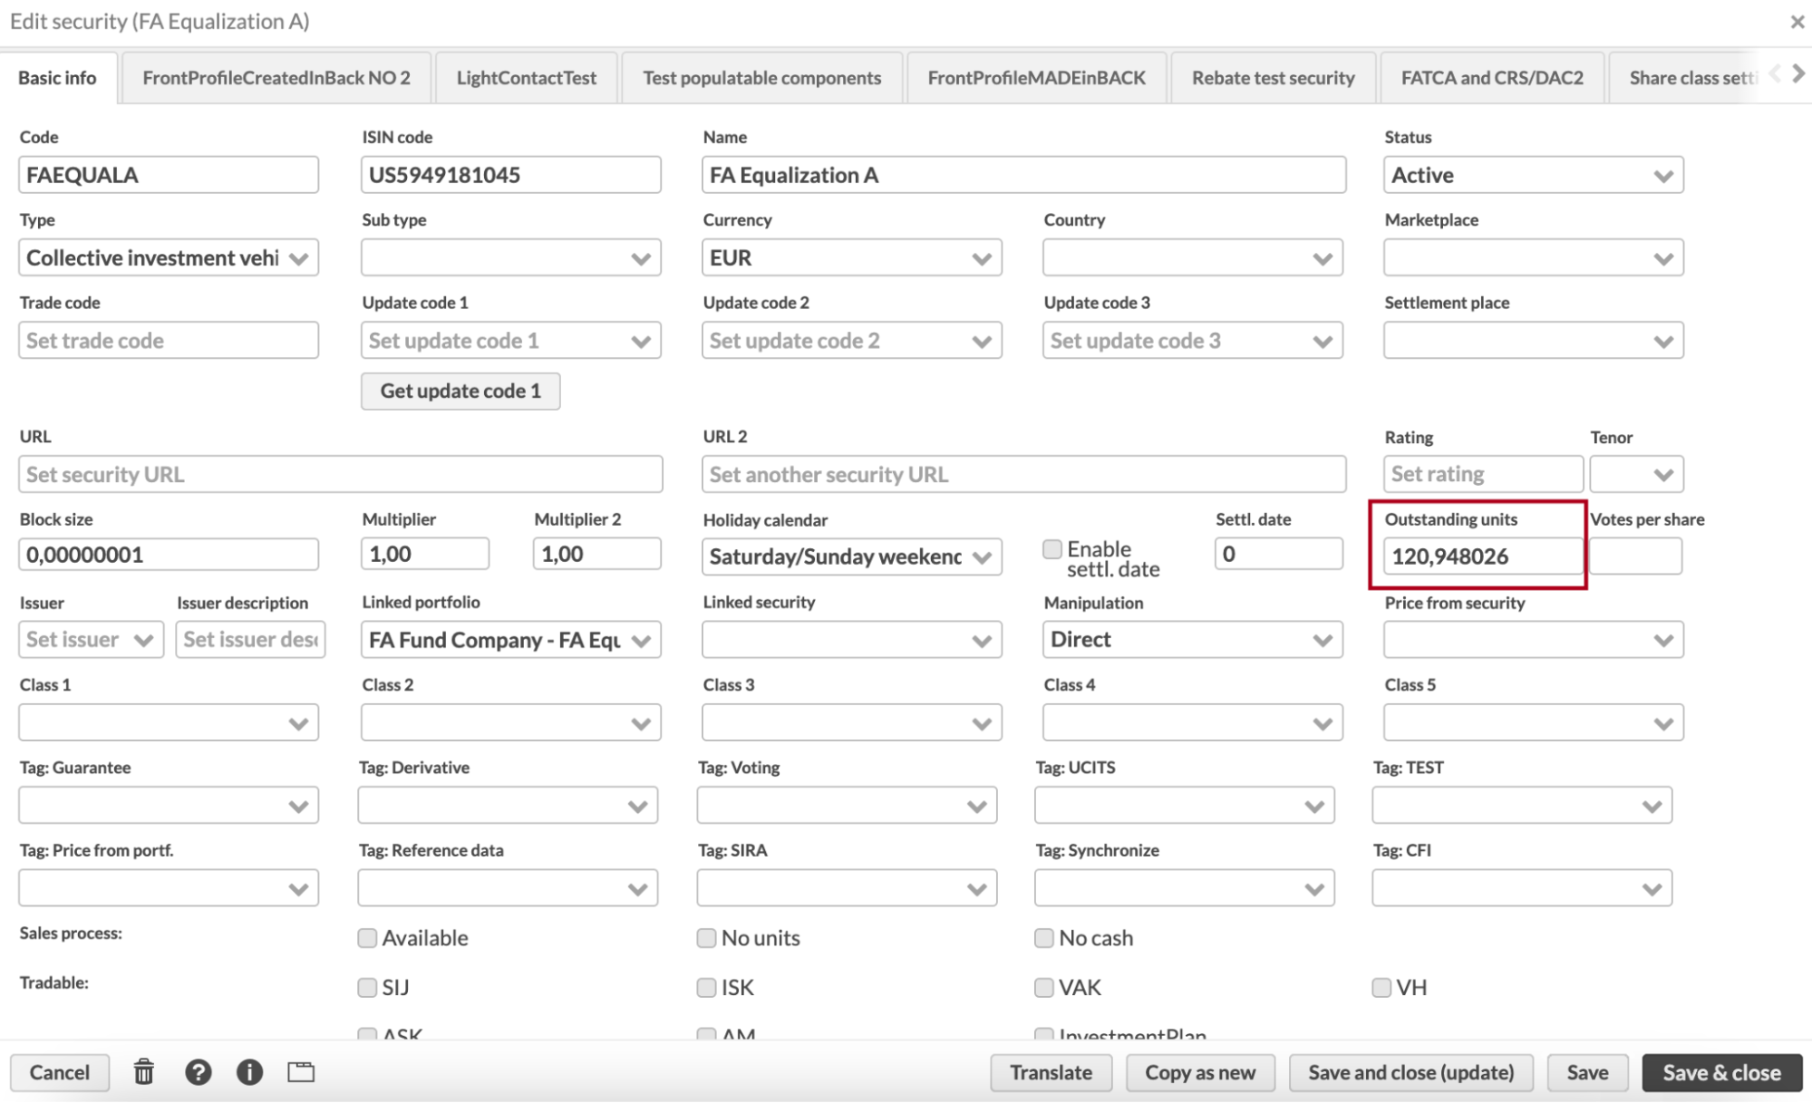Click the Multiplier 2 field
The image size is (1812, 1103).
pyautogui.click(x=596, y=554)
